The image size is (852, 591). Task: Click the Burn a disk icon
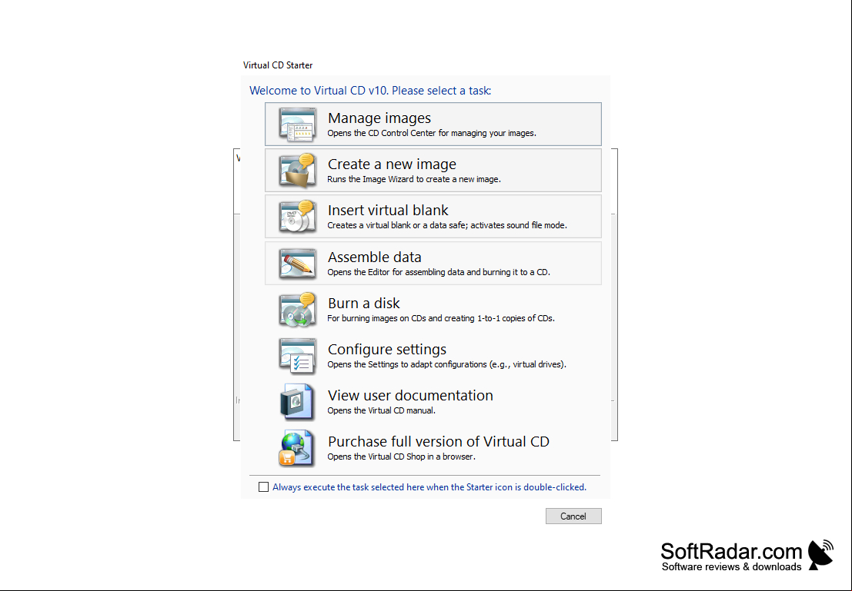(297, 310)
